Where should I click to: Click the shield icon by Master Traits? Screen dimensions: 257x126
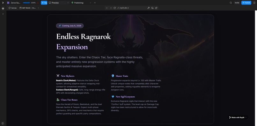pos(113,76)
